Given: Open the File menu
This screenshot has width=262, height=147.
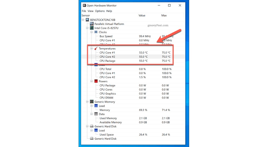Looking at the screenshot, I should (84, 11).
